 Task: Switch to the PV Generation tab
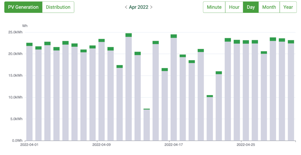pos(23,7)
